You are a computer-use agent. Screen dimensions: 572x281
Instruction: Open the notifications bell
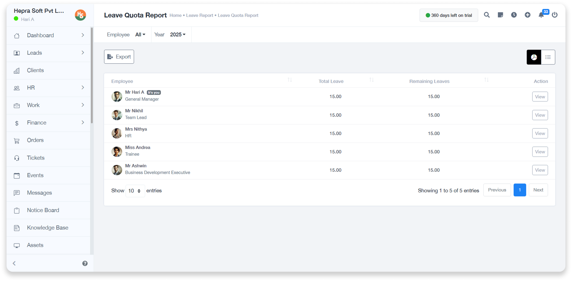tap(541, 15)
